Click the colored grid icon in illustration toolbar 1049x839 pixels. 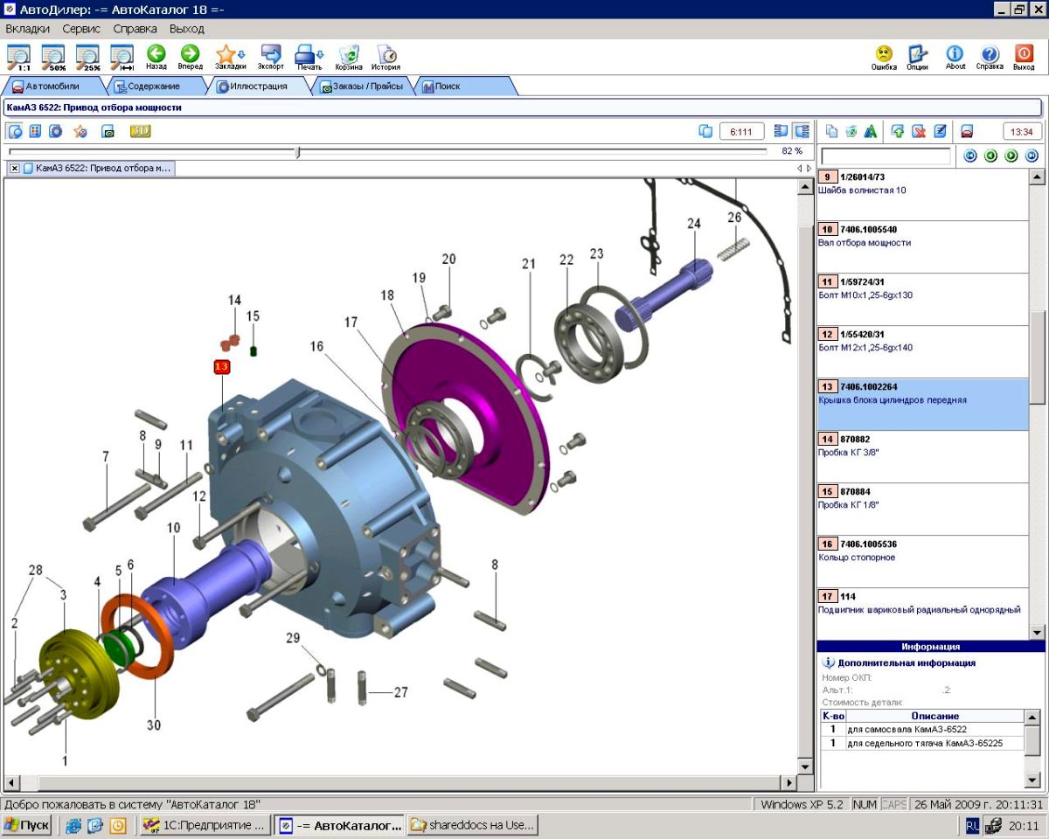pyautogui.click(x=36, y=132)
